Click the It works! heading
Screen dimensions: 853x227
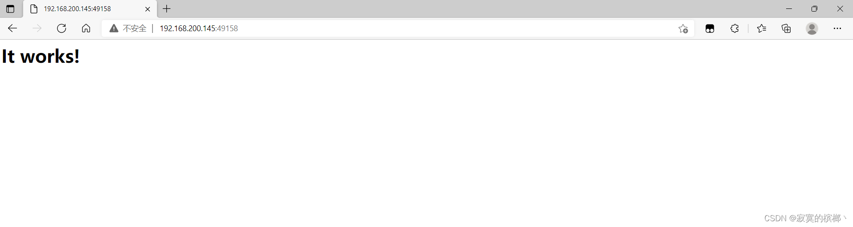click(41, 56)
